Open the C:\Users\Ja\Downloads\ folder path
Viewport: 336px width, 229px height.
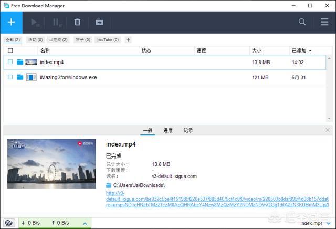[x=139, y=185]
